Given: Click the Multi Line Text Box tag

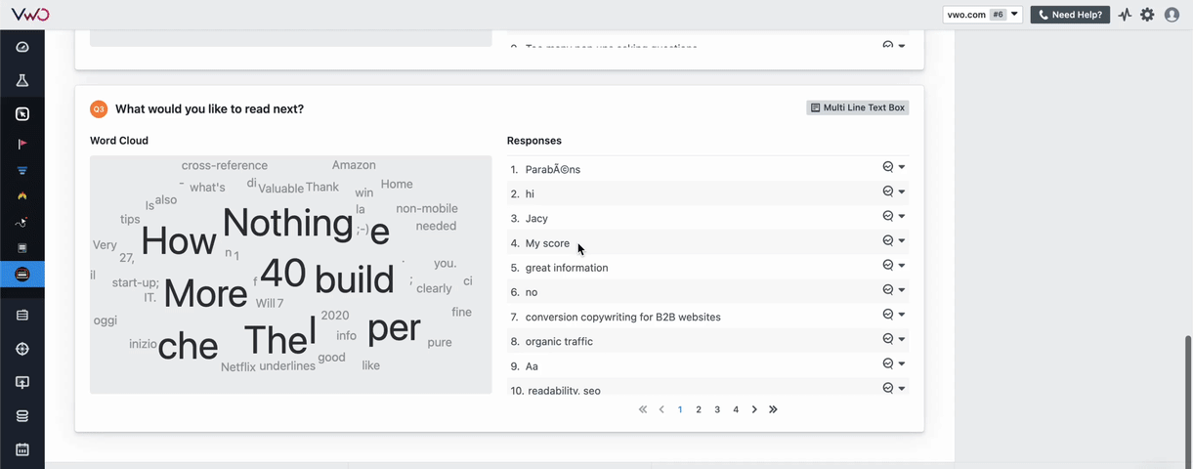Looking at the screenshot, I should click(x=858, y=107).
